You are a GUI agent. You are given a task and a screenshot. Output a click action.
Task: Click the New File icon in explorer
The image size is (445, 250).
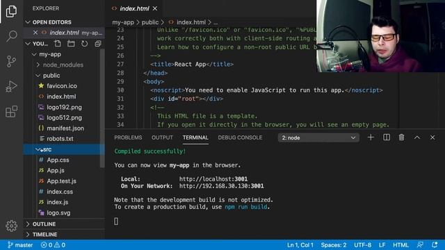pyautogui.click(x=58, y=44)
